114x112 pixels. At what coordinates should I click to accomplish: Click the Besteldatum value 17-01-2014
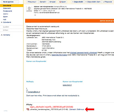coord(46,46)
